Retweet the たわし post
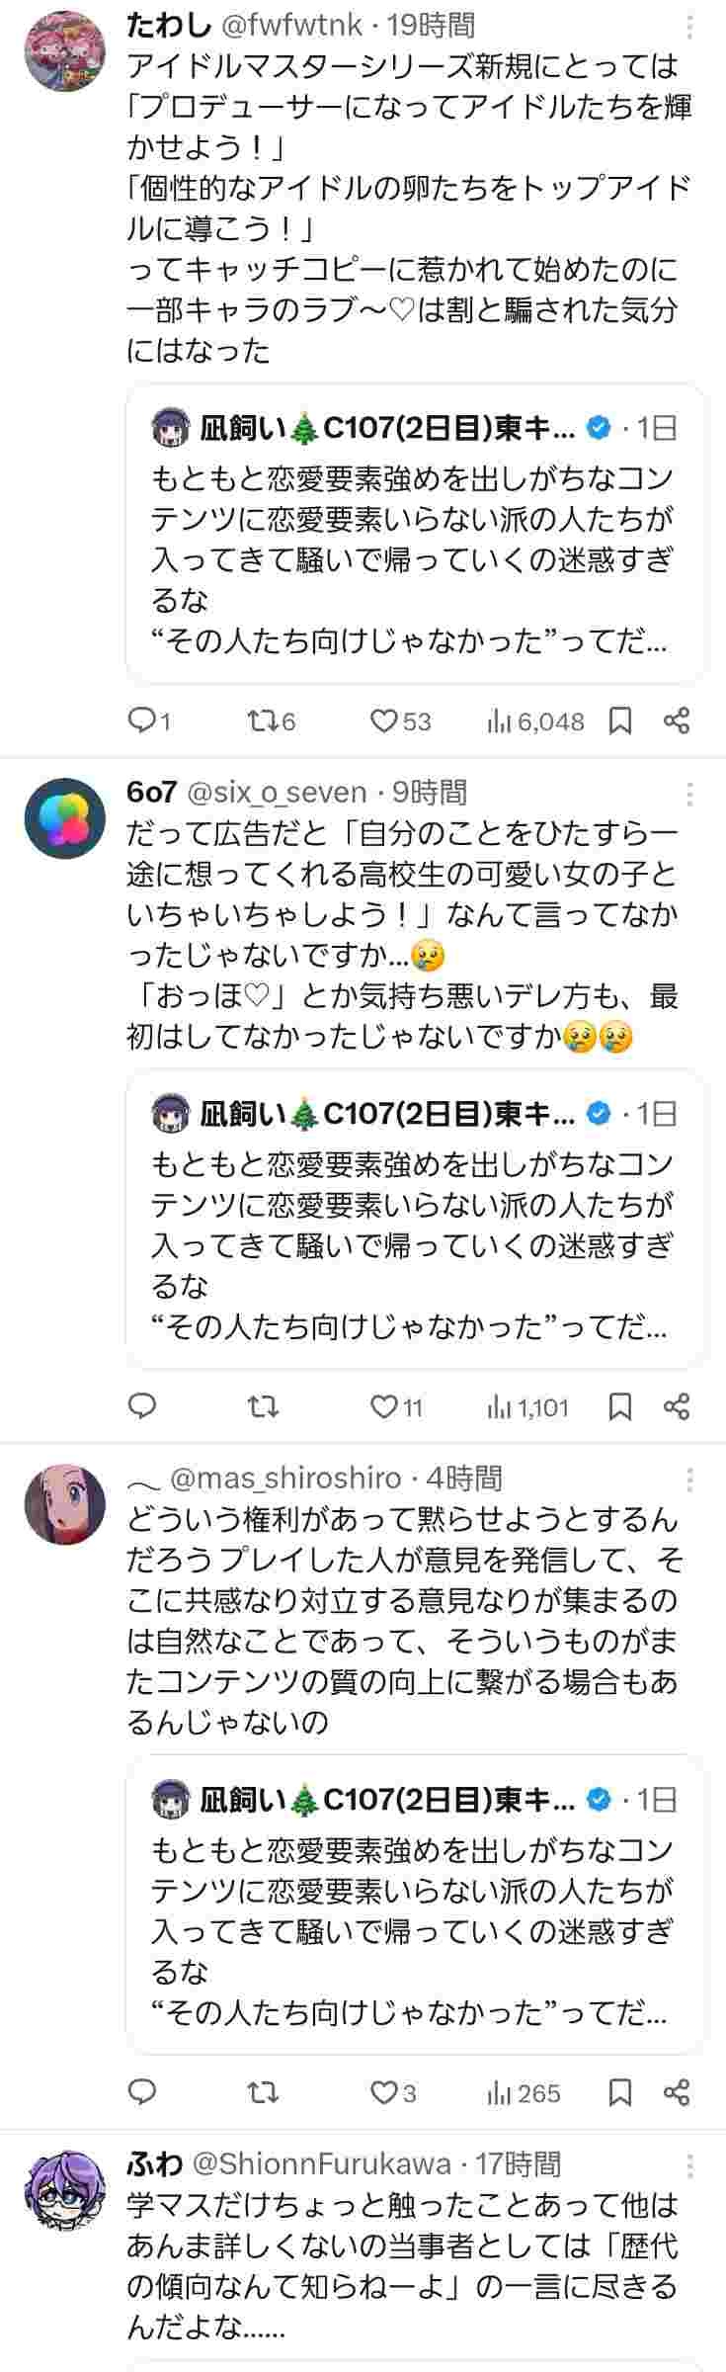This screenshot has height=2372, width=726. [x=260, y=721]
